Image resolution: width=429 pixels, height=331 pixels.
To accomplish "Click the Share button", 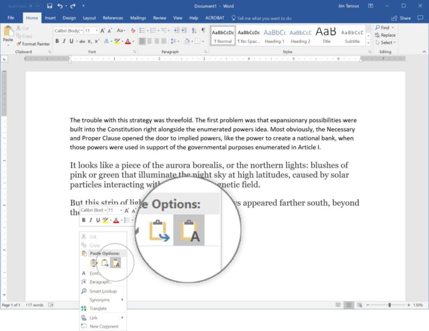I will (401, 18).
